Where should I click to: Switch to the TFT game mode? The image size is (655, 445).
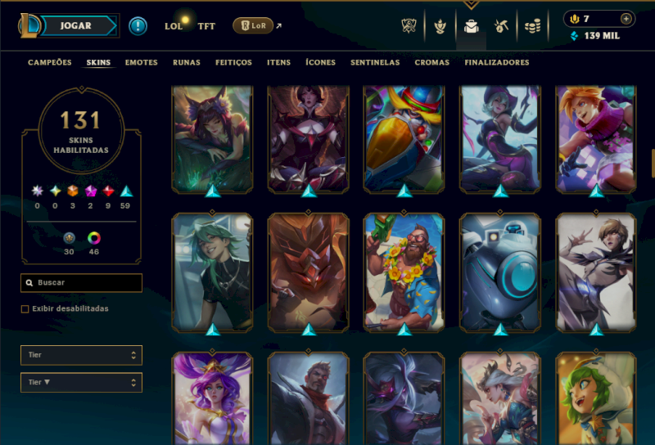coord(206,26)
